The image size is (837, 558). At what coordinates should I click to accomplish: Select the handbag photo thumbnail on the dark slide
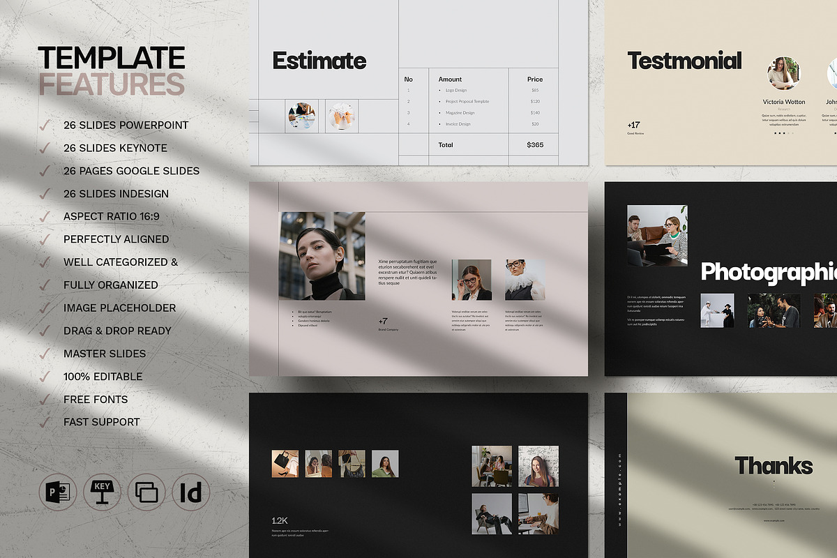(x=285, y=463)
